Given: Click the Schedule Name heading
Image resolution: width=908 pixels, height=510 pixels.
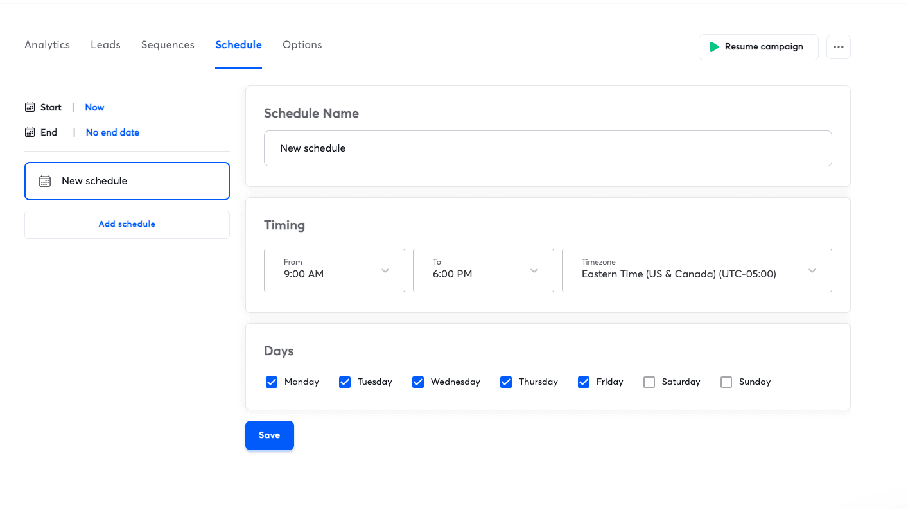Looking at the screenshot, I should [x=311, y=114].
